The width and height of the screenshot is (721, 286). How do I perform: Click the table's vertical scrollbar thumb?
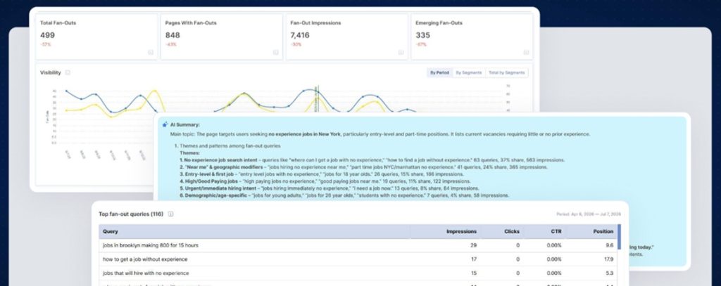point(619,236)
